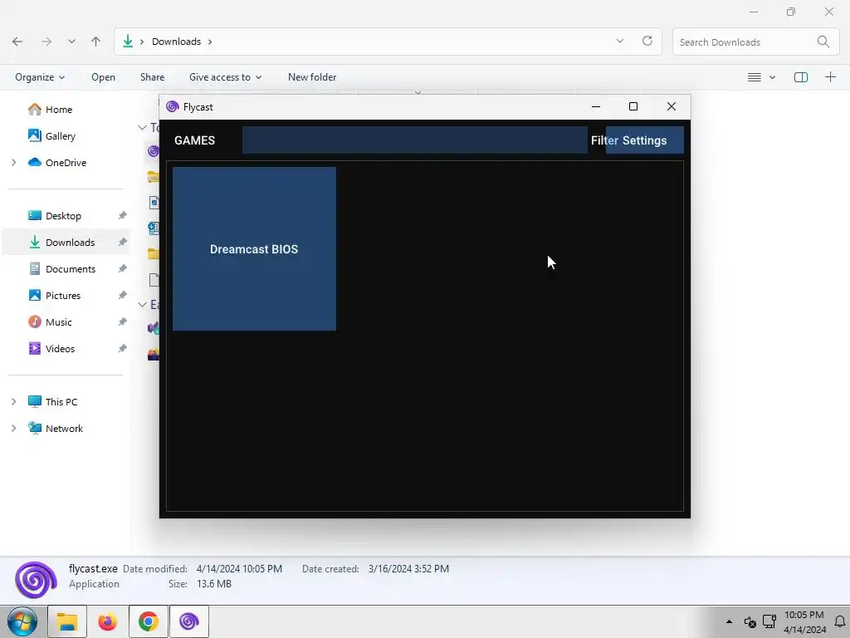The width and height of the screenshot is (850, 638).
Task: Collapse the Today file group
Action: pyautogui.click(x=142, y=128)
